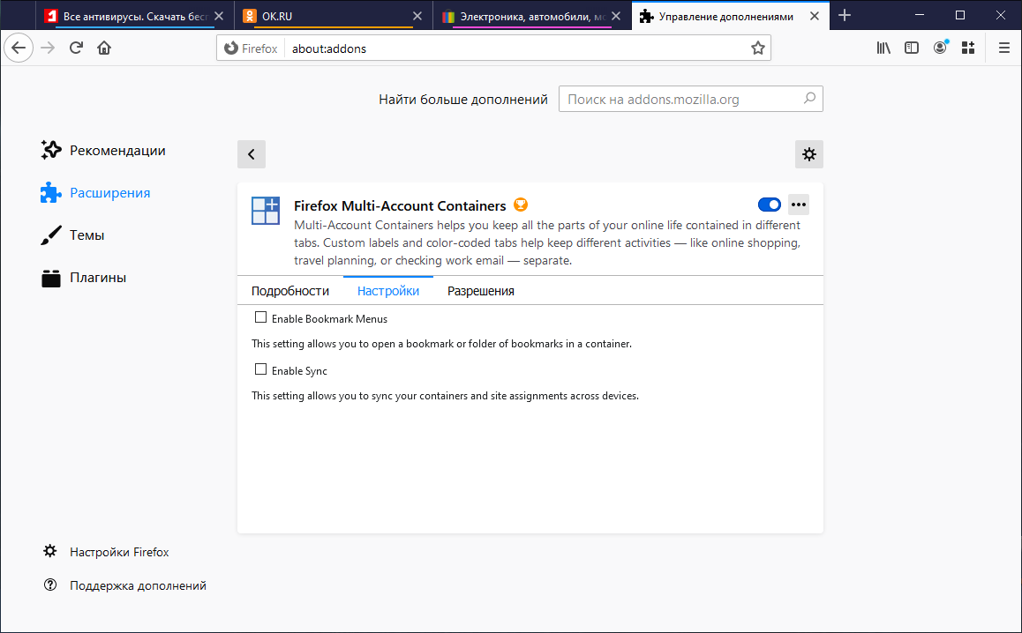Bookmark this page with the star icon
This screenshot has width=1022, height=633.
pyautogui.click(x=757, y=48)
